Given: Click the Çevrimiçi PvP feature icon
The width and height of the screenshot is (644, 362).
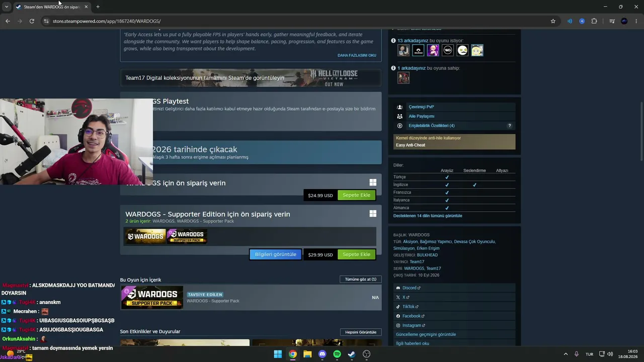Looking at the screenshot, I should pyautogui.click(x=399, y=107).
